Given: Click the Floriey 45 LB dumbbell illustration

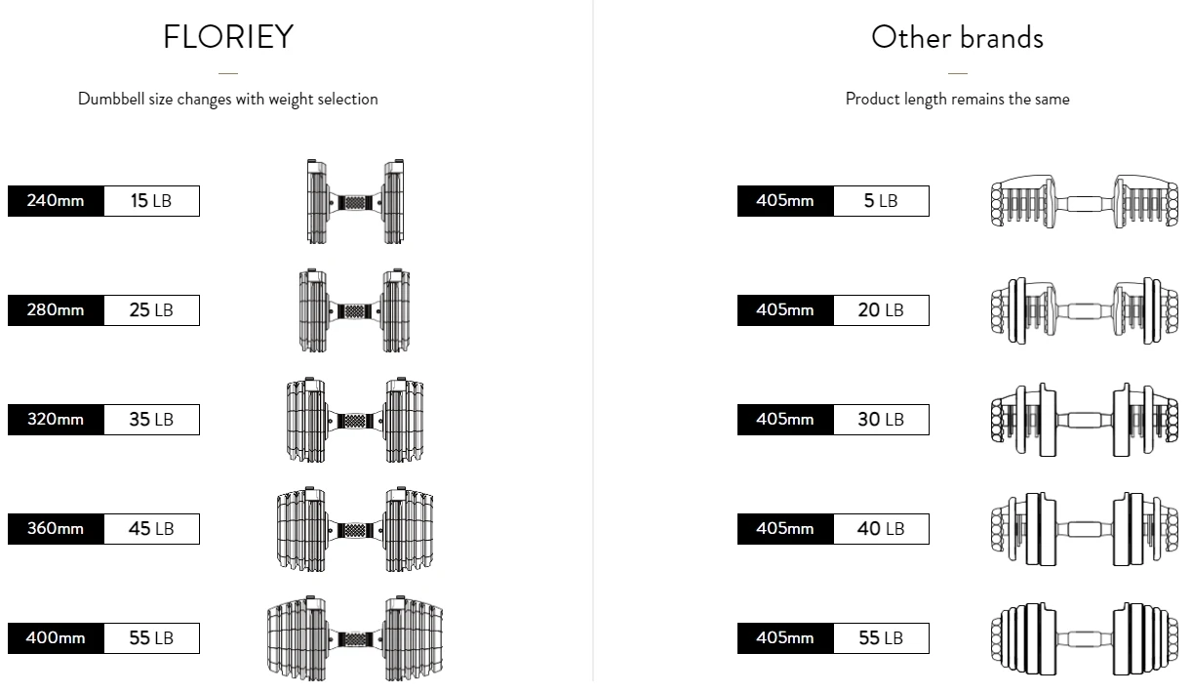Looking at the screenshot, I should click(355, 529).
